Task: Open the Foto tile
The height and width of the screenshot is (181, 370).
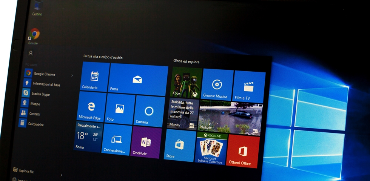Action: tap(120, 109)
